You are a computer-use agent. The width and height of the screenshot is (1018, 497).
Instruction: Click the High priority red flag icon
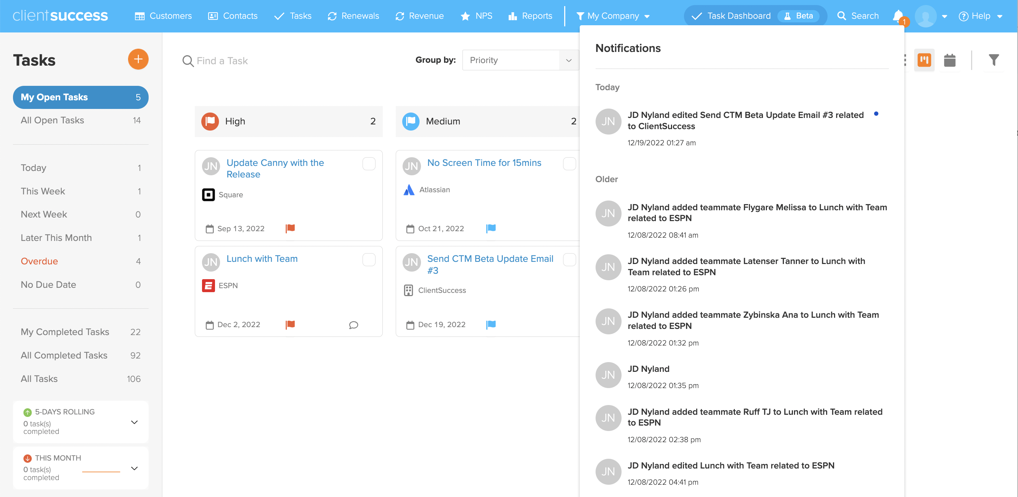click(x=210, y=121)
